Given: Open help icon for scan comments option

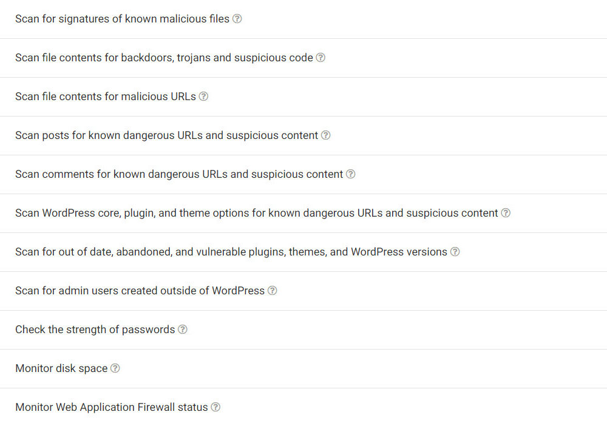Looking at the screenshot, I should (x=351, y=174).
